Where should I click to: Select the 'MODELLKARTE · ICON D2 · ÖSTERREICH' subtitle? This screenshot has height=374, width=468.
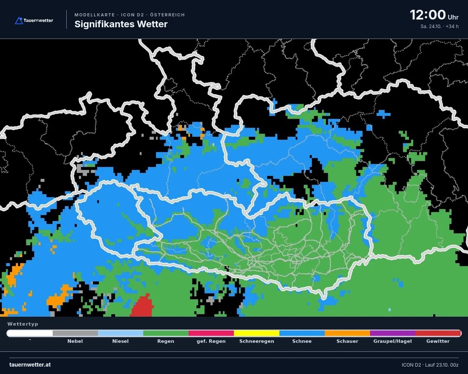click(x=129, y=15)
